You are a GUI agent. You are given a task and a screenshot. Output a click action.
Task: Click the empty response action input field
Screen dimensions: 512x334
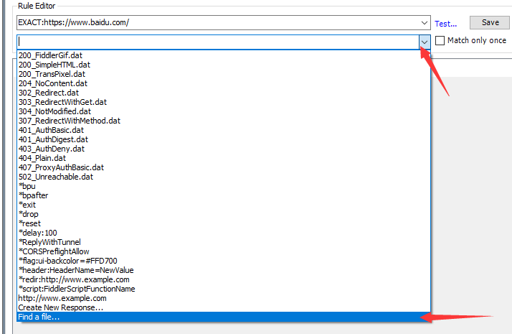tap(215, 42)
